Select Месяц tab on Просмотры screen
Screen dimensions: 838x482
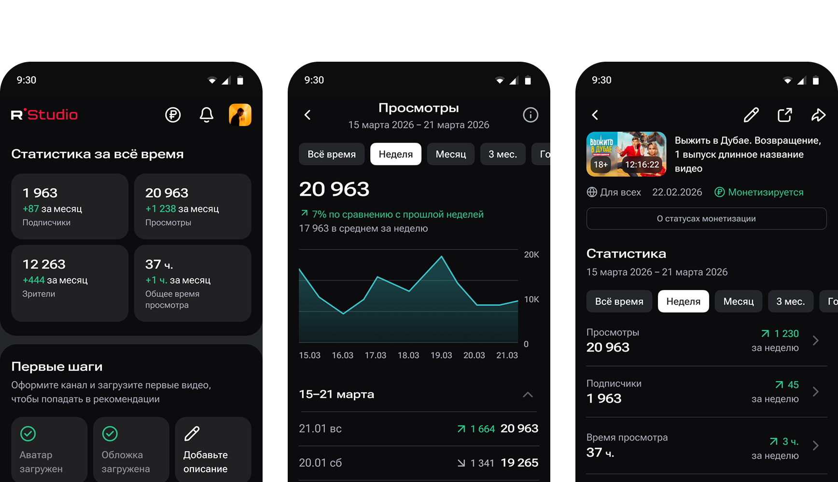click(x=451, y=154)
